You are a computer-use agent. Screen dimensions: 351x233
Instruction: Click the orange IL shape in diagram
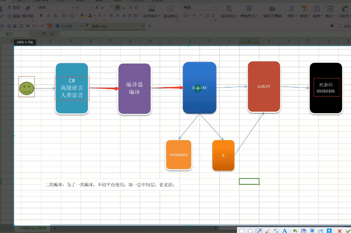(x=223, y=155)
